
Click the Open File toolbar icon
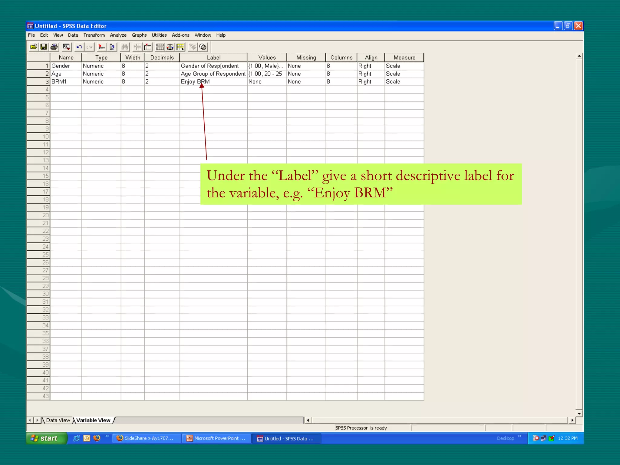point(34,47)
